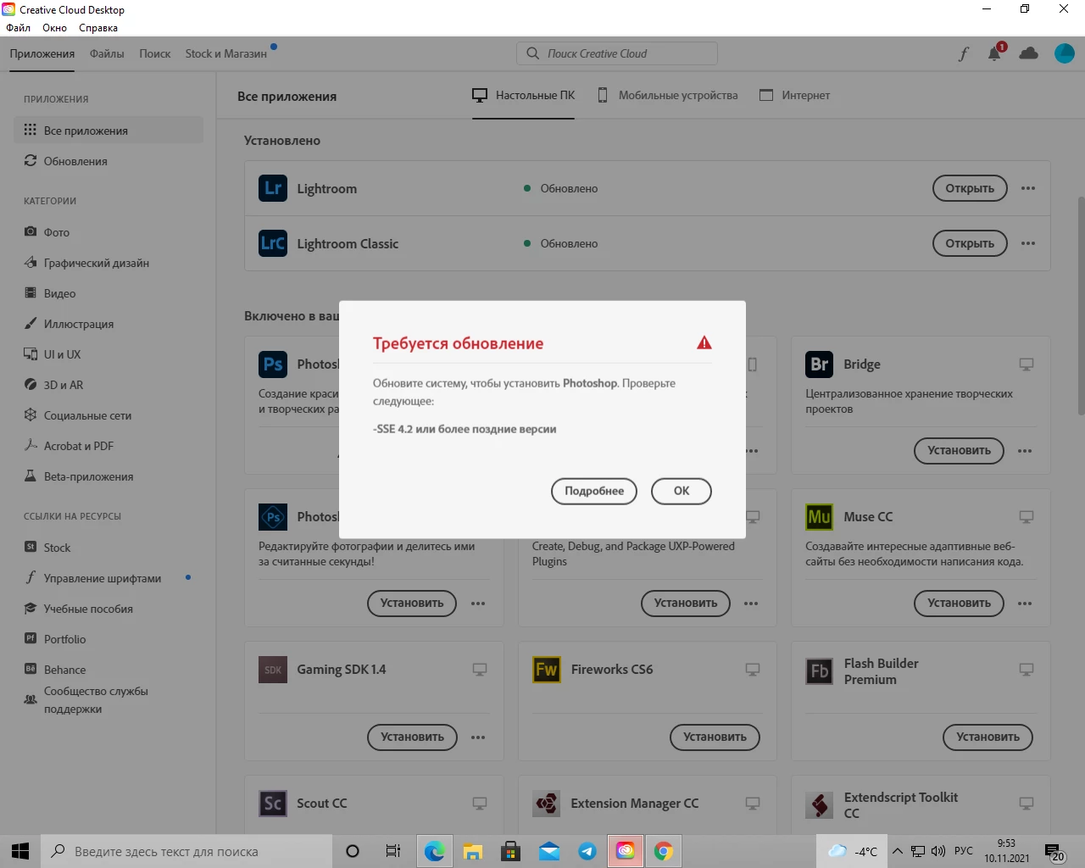Open the Windows Start menu
1085x868 pixels.
[20, 851]
